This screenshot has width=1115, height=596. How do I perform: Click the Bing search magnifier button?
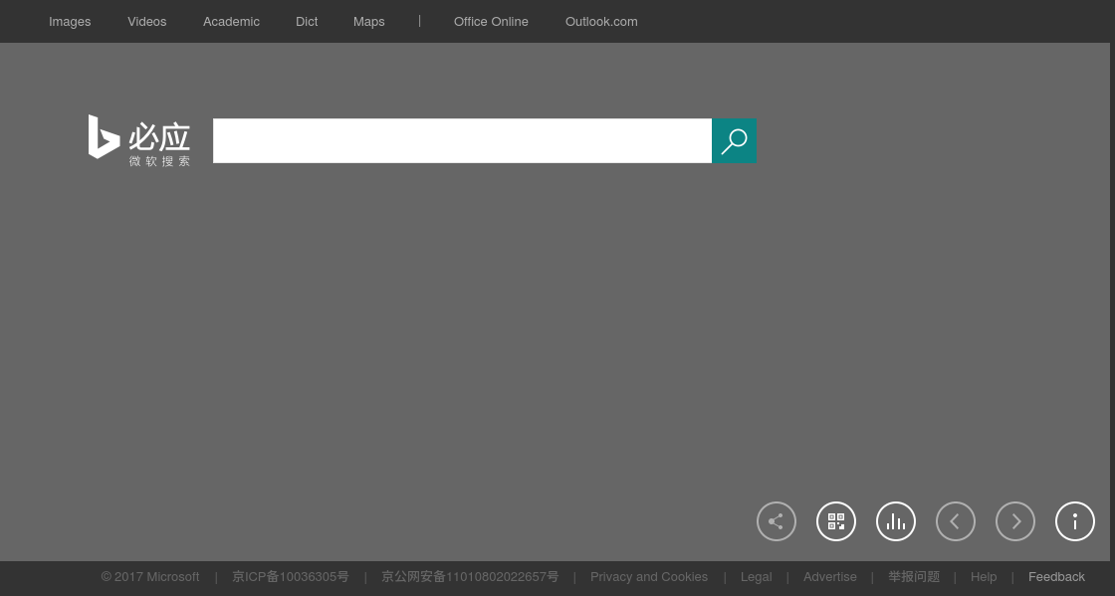(735, 140)
